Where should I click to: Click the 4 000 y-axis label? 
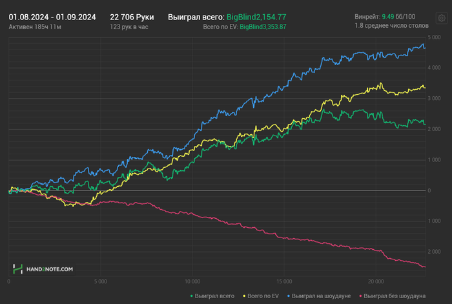coord(434,68)
